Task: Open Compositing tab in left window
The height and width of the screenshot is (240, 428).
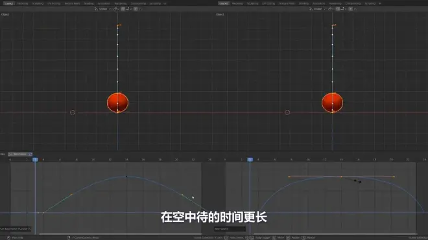Action: coord(138,3)
